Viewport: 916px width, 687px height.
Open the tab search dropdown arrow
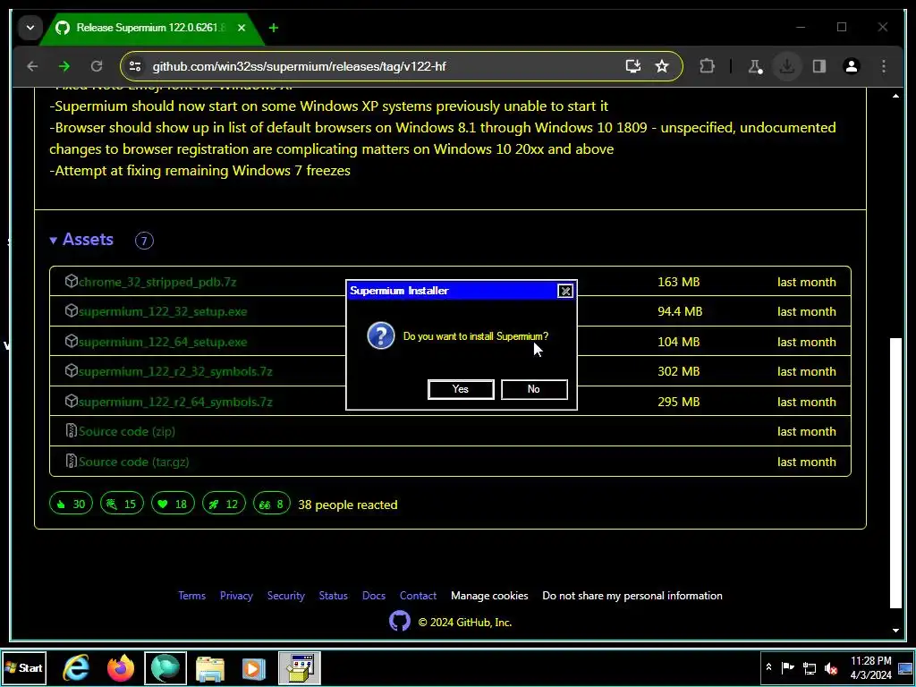[30, 28]
